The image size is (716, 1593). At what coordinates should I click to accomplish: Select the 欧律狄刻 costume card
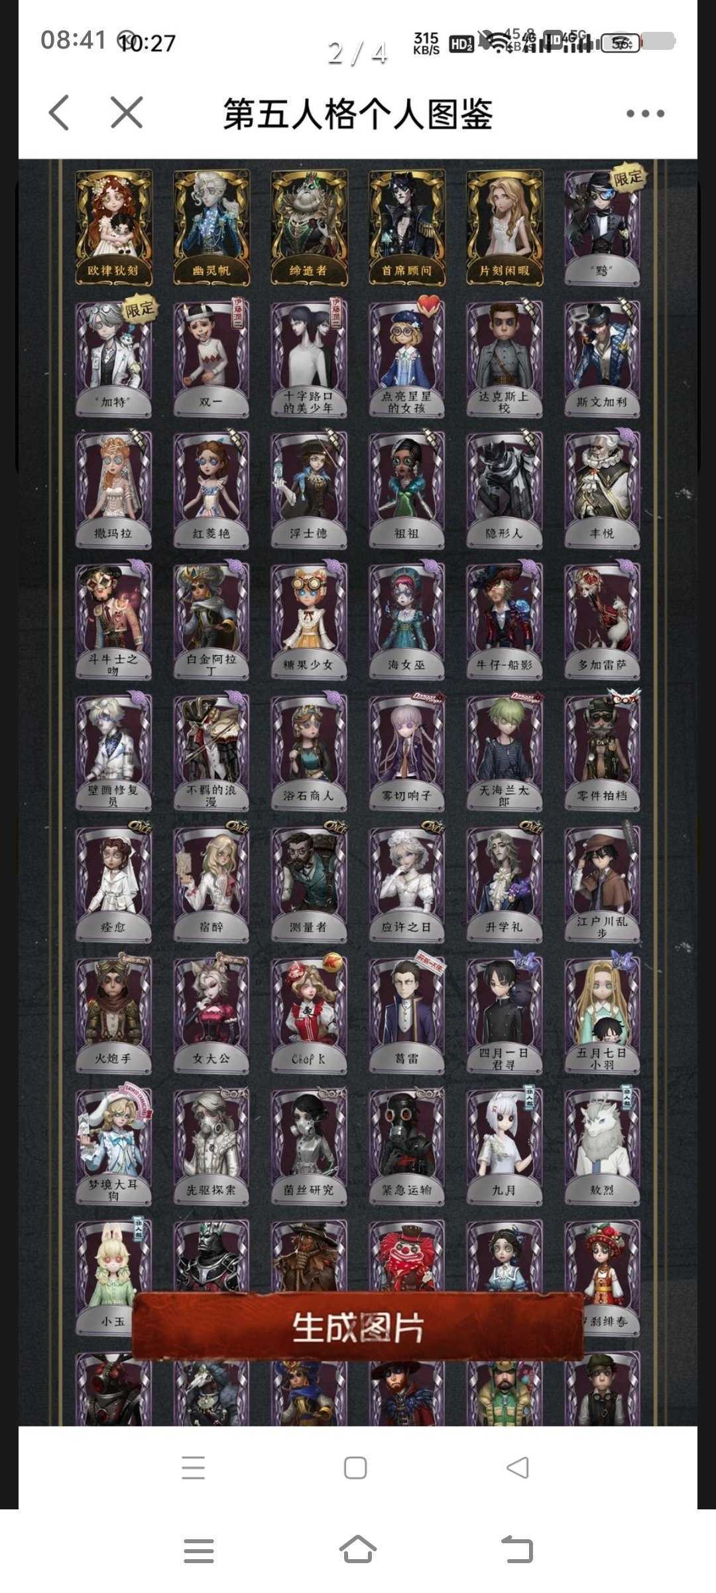pyautogui.click(x=113, y=228)
